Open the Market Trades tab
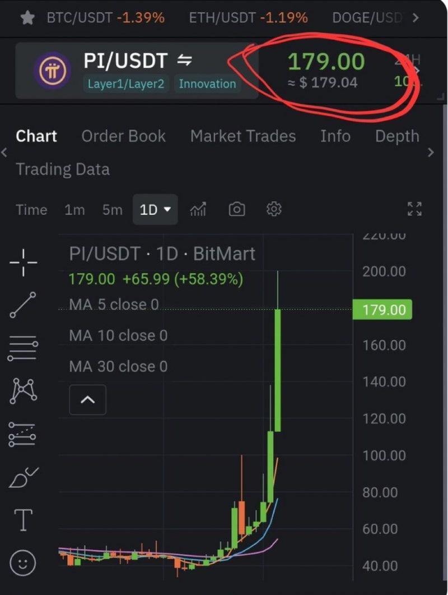 (x=242, y=136)
